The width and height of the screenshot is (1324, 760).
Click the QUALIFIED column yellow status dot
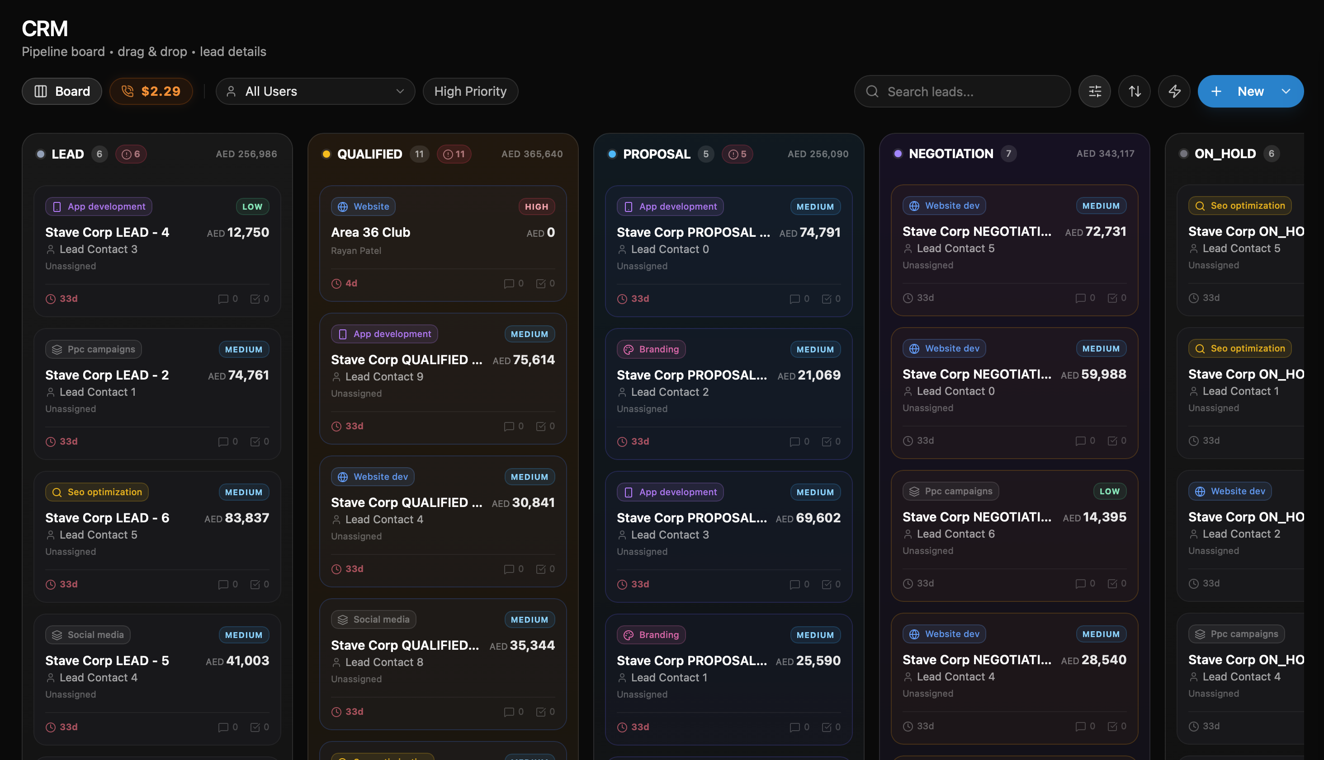coord(326,154)
